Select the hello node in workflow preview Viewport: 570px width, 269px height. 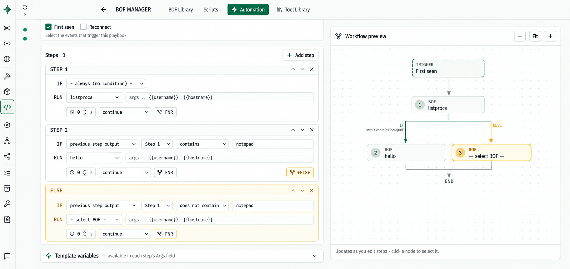406,153
